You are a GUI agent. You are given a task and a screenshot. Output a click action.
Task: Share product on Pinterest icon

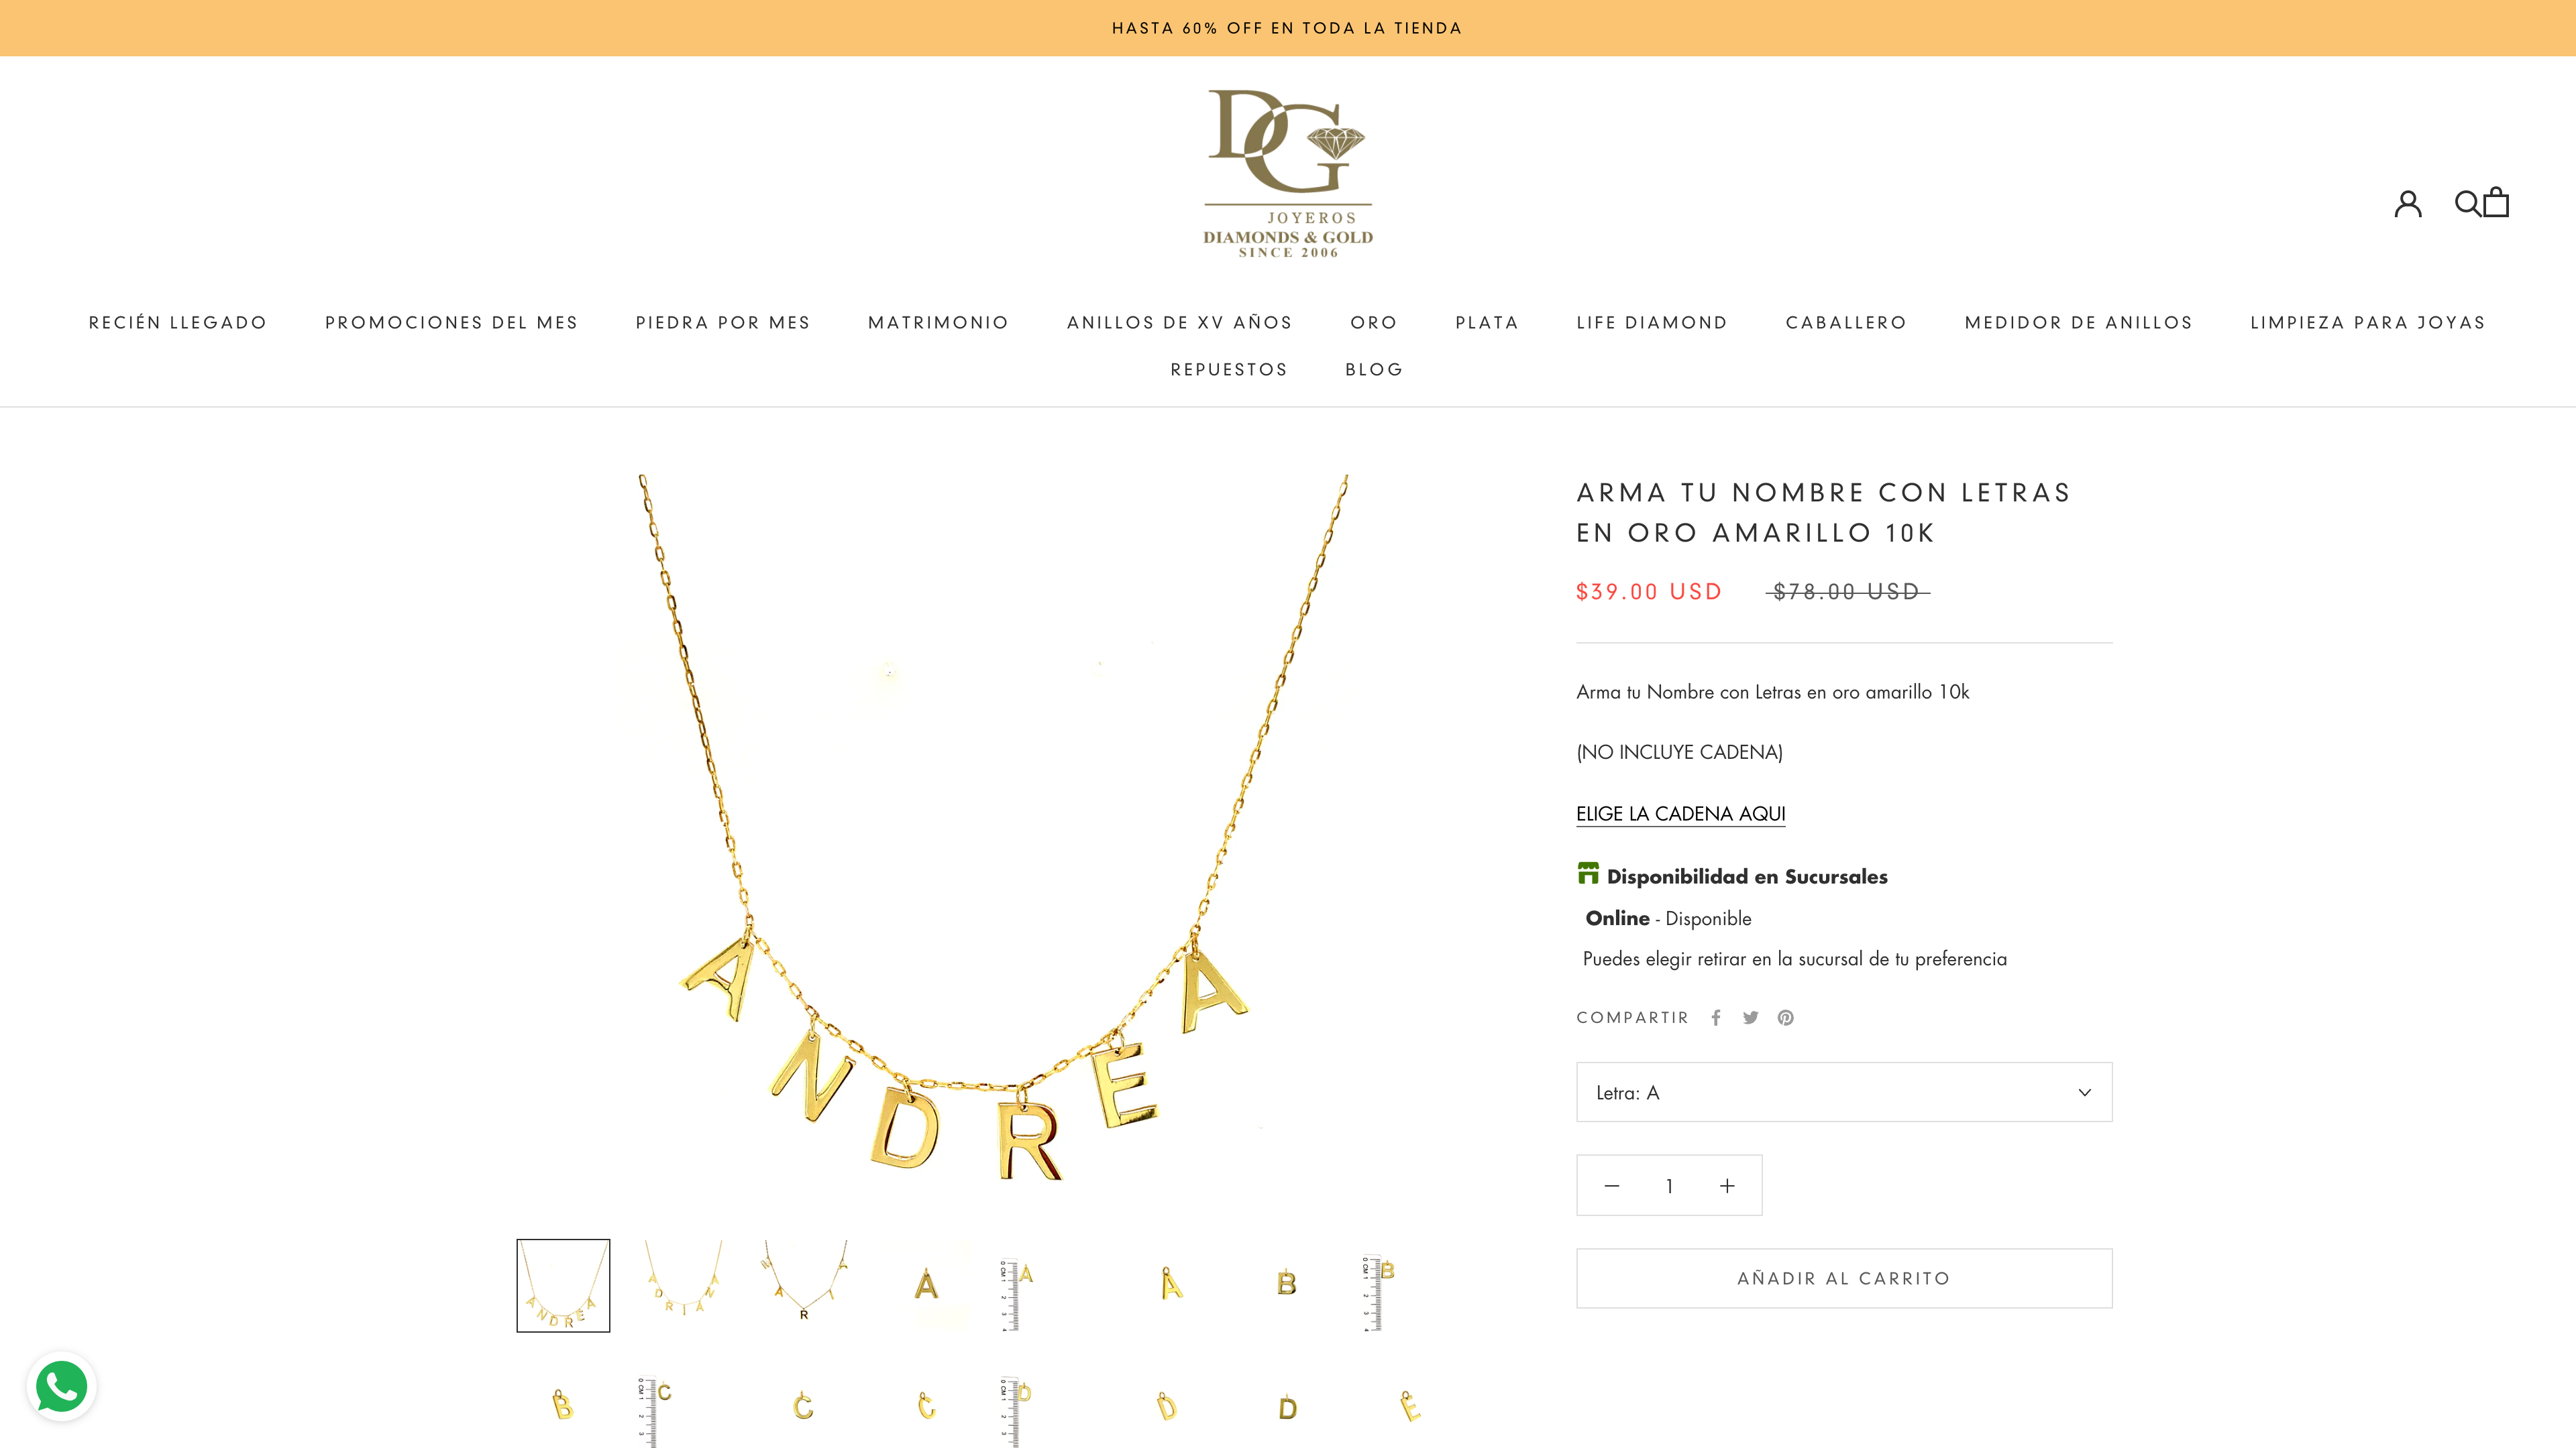[1785, 1018]
